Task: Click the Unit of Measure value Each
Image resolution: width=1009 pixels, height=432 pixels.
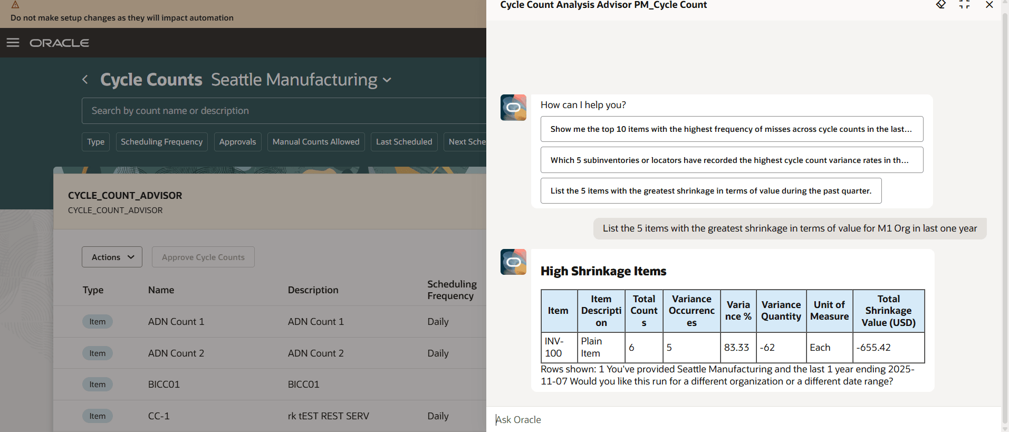Action: (x=820, y=348)
